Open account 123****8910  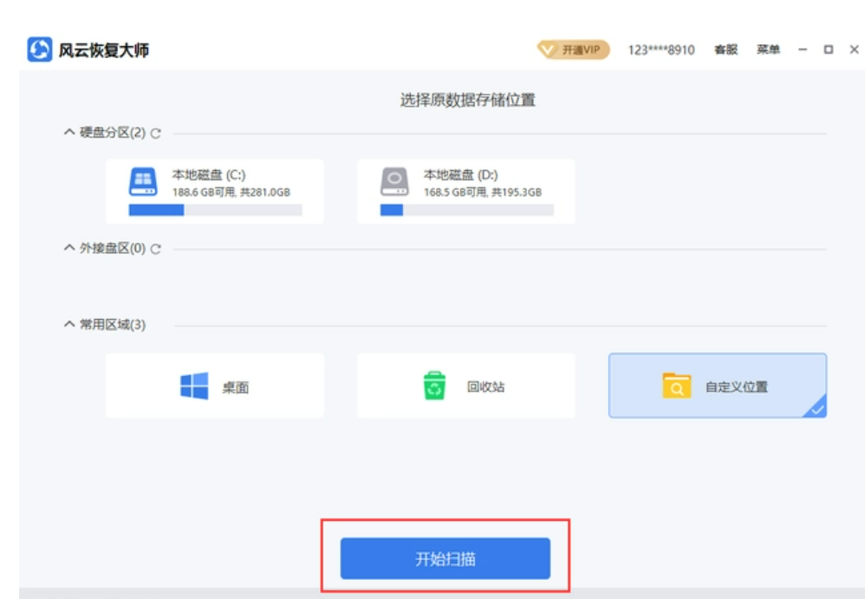coord(660,50)
